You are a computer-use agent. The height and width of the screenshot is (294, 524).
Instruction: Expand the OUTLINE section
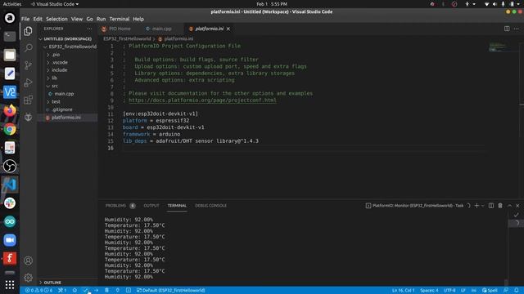tap(67, 283)
